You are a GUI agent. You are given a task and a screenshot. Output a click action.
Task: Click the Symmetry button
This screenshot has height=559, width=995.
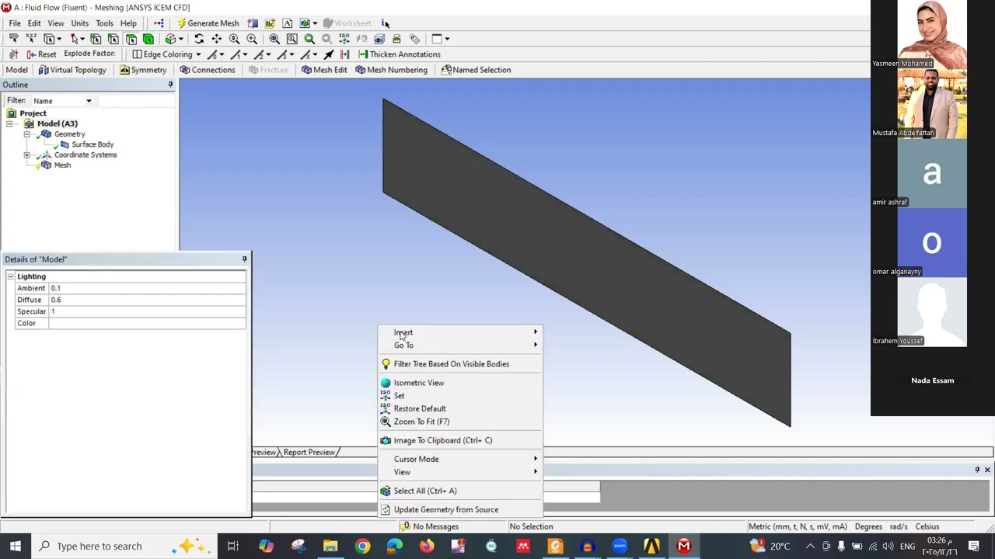click(143, 70)
